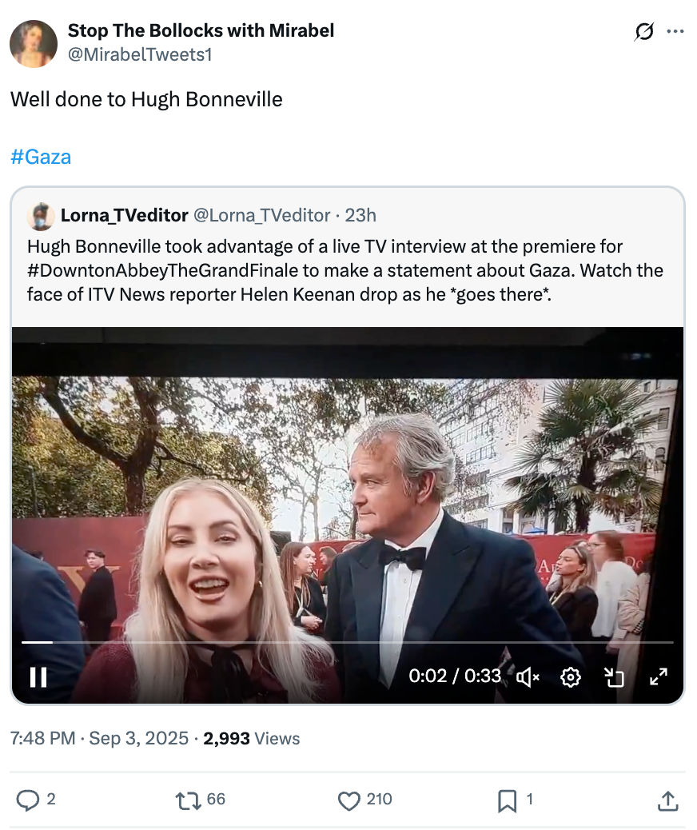Expand the video to fullscreen
Screen dimensions: 697x830
658,676
